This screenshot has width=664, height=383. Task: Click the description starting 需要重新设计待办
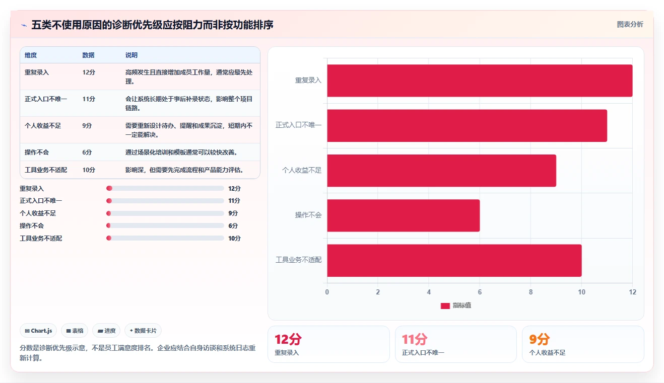click(x=189, y=130)
